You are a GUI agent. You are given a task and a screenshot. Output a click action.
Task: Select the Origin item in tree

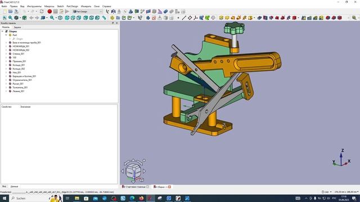point(20,39)
